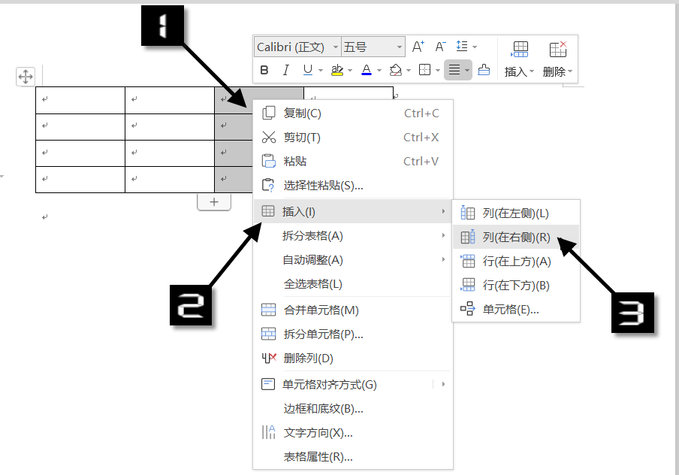Open the 插入(I) submenu entry
This screenshot has height=475, width=679.
[352, 211]
